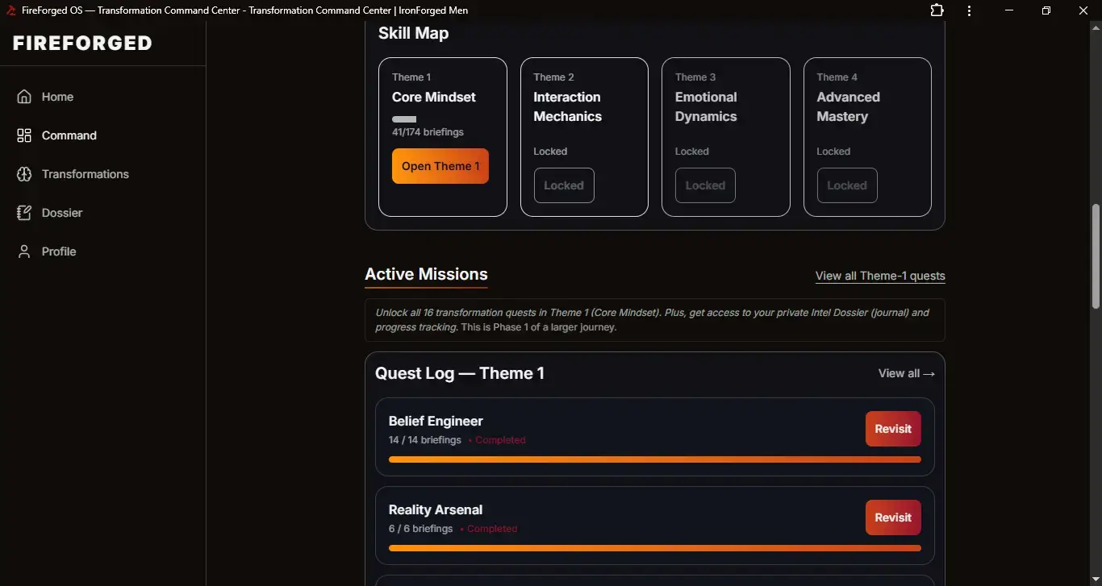
Task: Click the Command grid icon in sidebar
Action: [24, 135]
